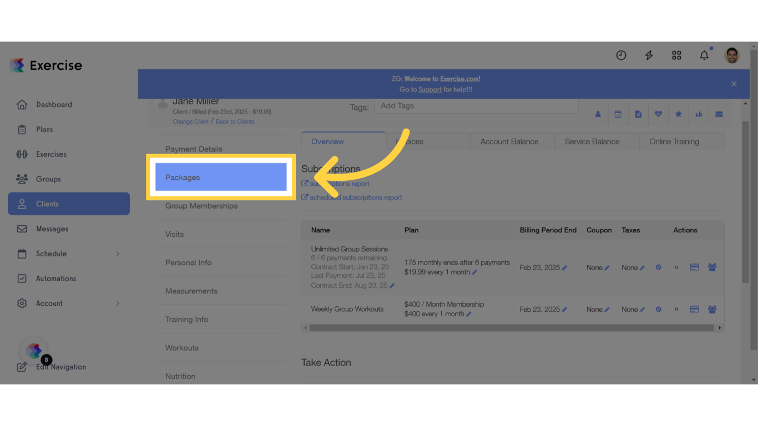Edit billing period end for Unlimited Group Sessions
This screenshot has width=758, height=426.
564,268
